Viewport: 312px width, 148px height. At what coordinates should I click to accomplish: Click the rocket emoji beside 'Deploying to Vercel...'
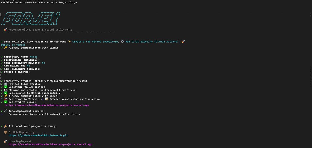(5, 99)
